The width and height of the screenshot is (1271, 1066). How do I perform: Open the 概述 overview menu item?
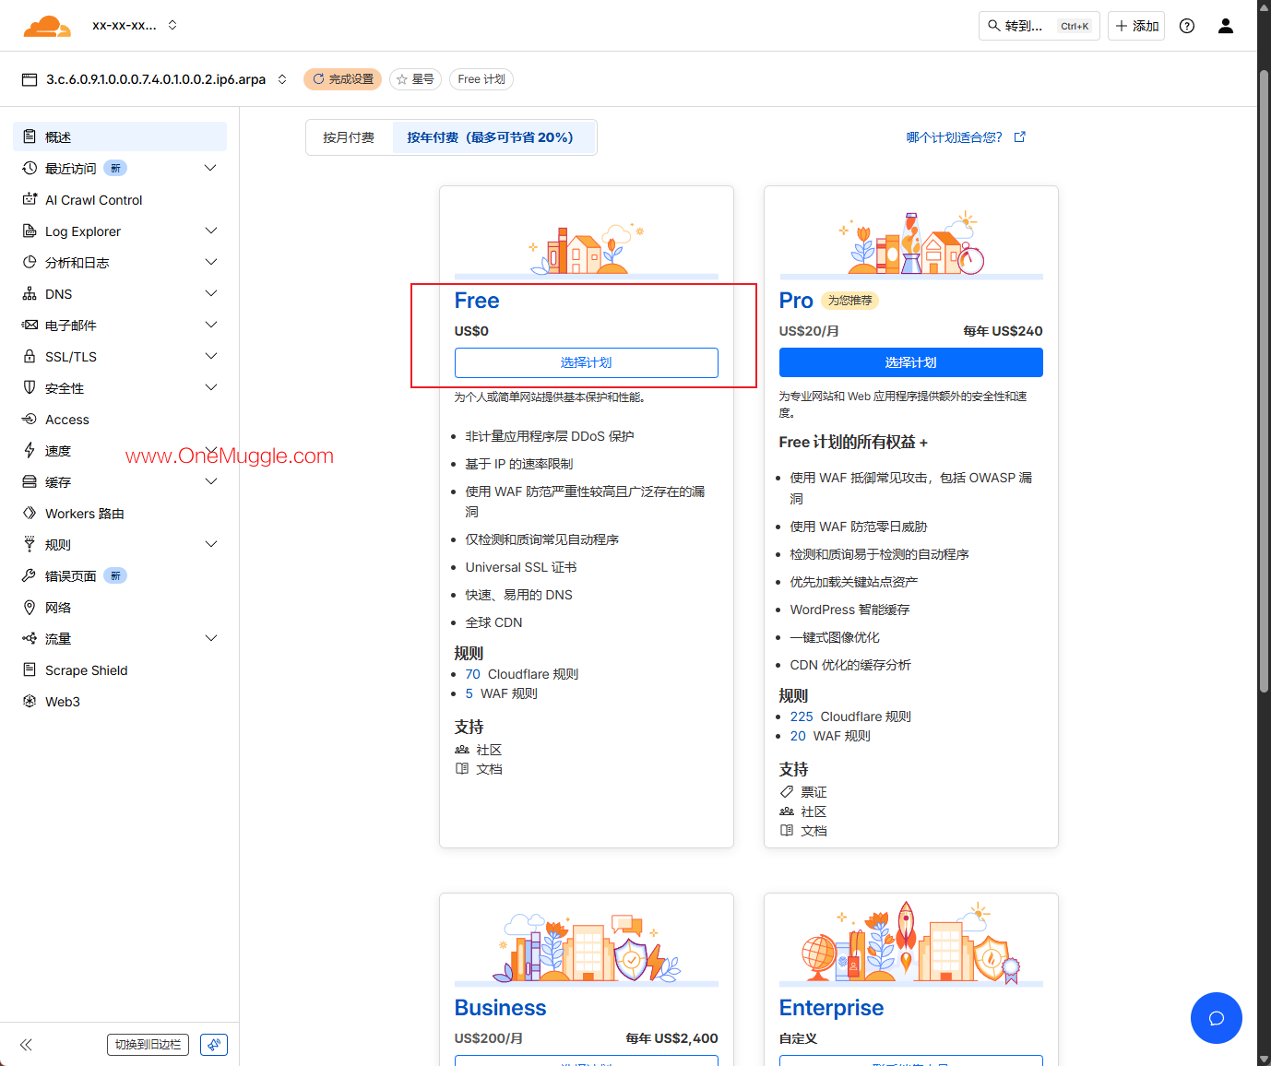click(120, 136)
